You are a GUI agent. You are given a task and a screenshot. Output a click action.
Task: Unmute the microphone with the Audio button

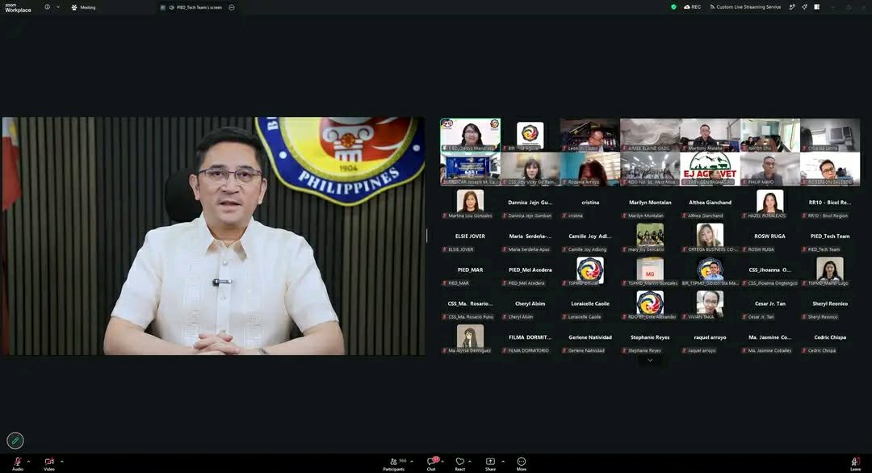17,463
